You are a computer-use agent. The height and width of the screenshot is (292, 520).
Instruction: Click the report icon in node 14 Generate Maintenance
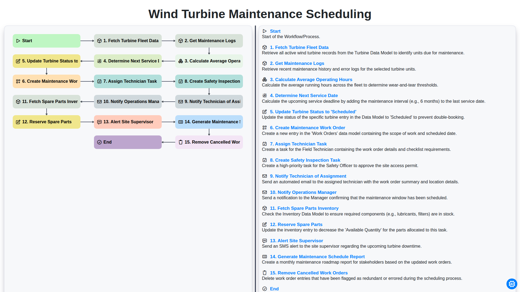click(181, 122)
